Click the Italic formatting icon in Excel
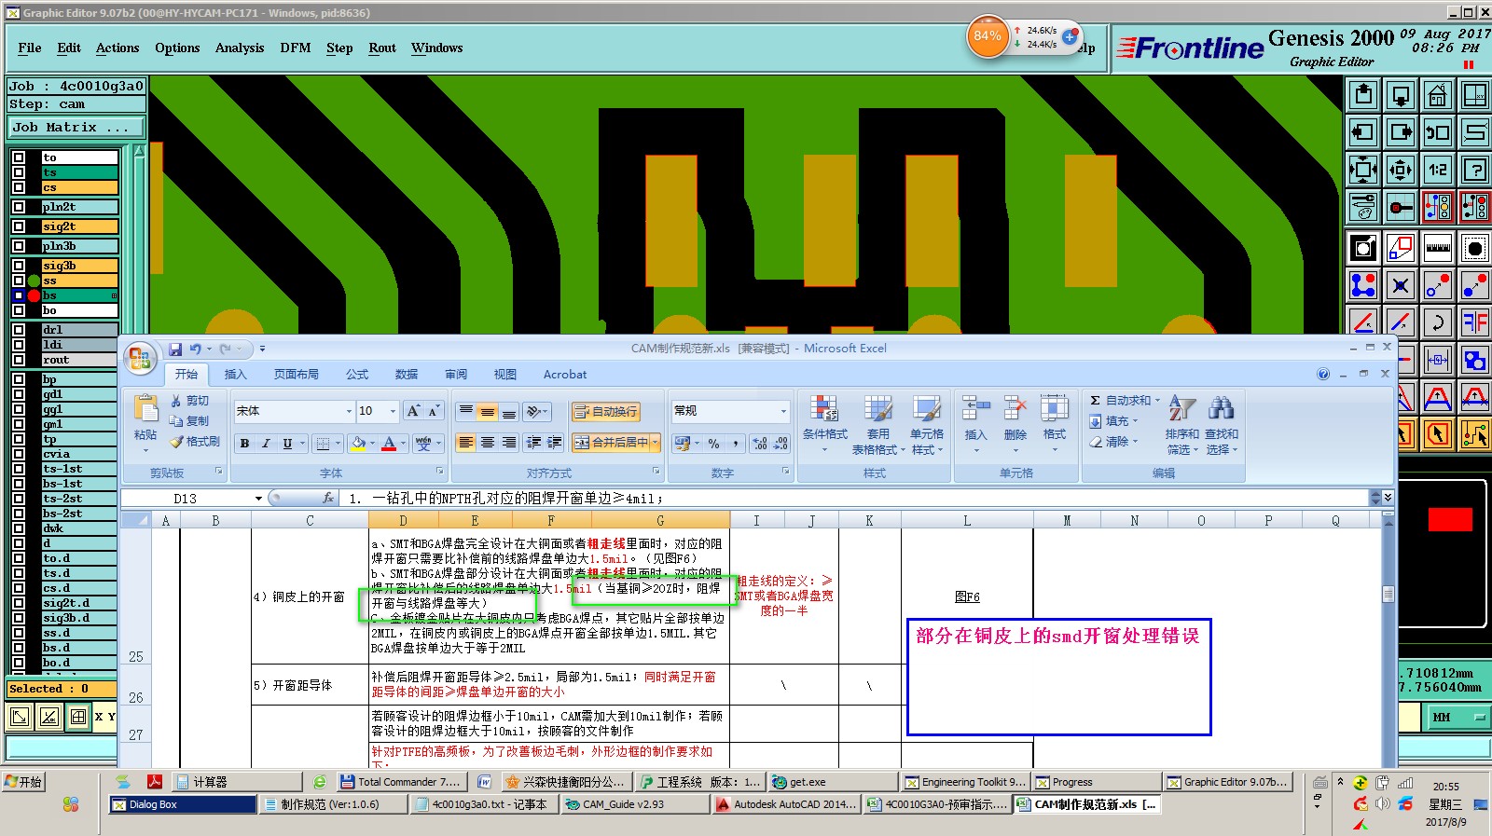 pyautogui.click(x=266, y=444)
